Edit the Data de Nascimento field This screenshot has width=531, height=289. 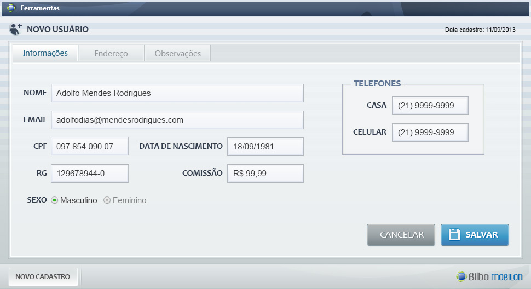click(265, 146)
